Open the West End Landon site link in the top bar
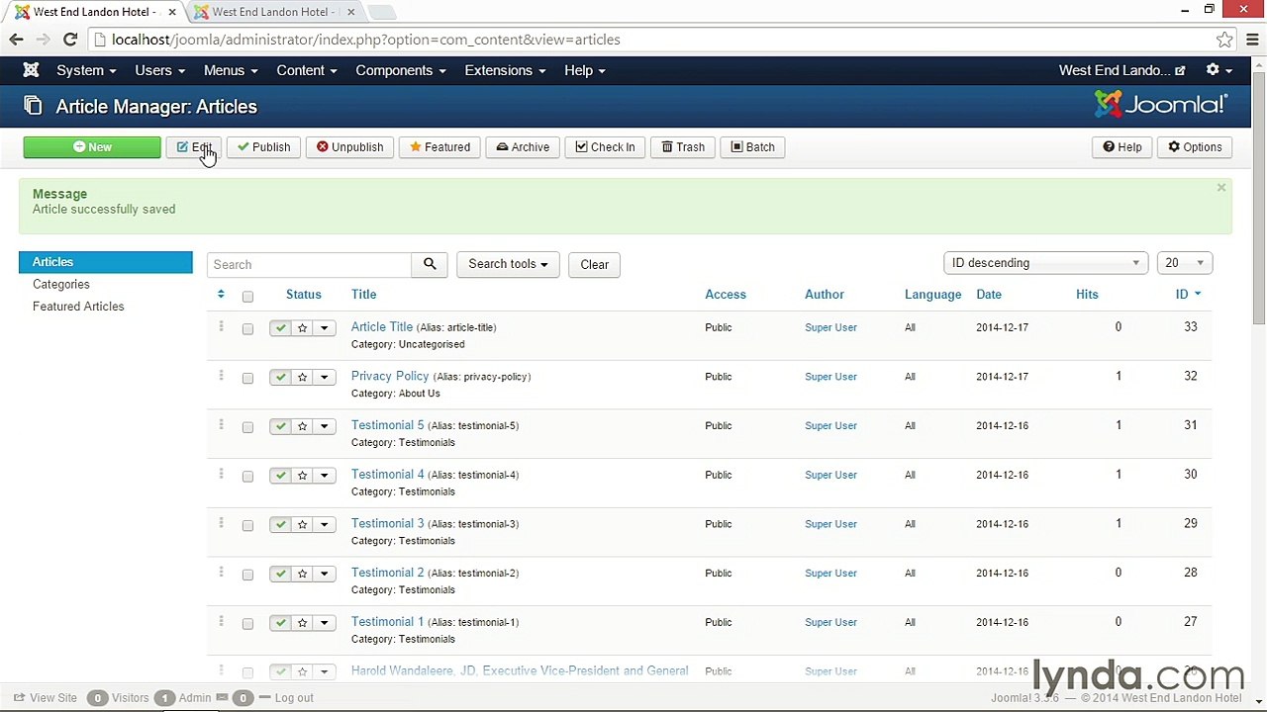1267x712 pixels. tap(1121, 70)
